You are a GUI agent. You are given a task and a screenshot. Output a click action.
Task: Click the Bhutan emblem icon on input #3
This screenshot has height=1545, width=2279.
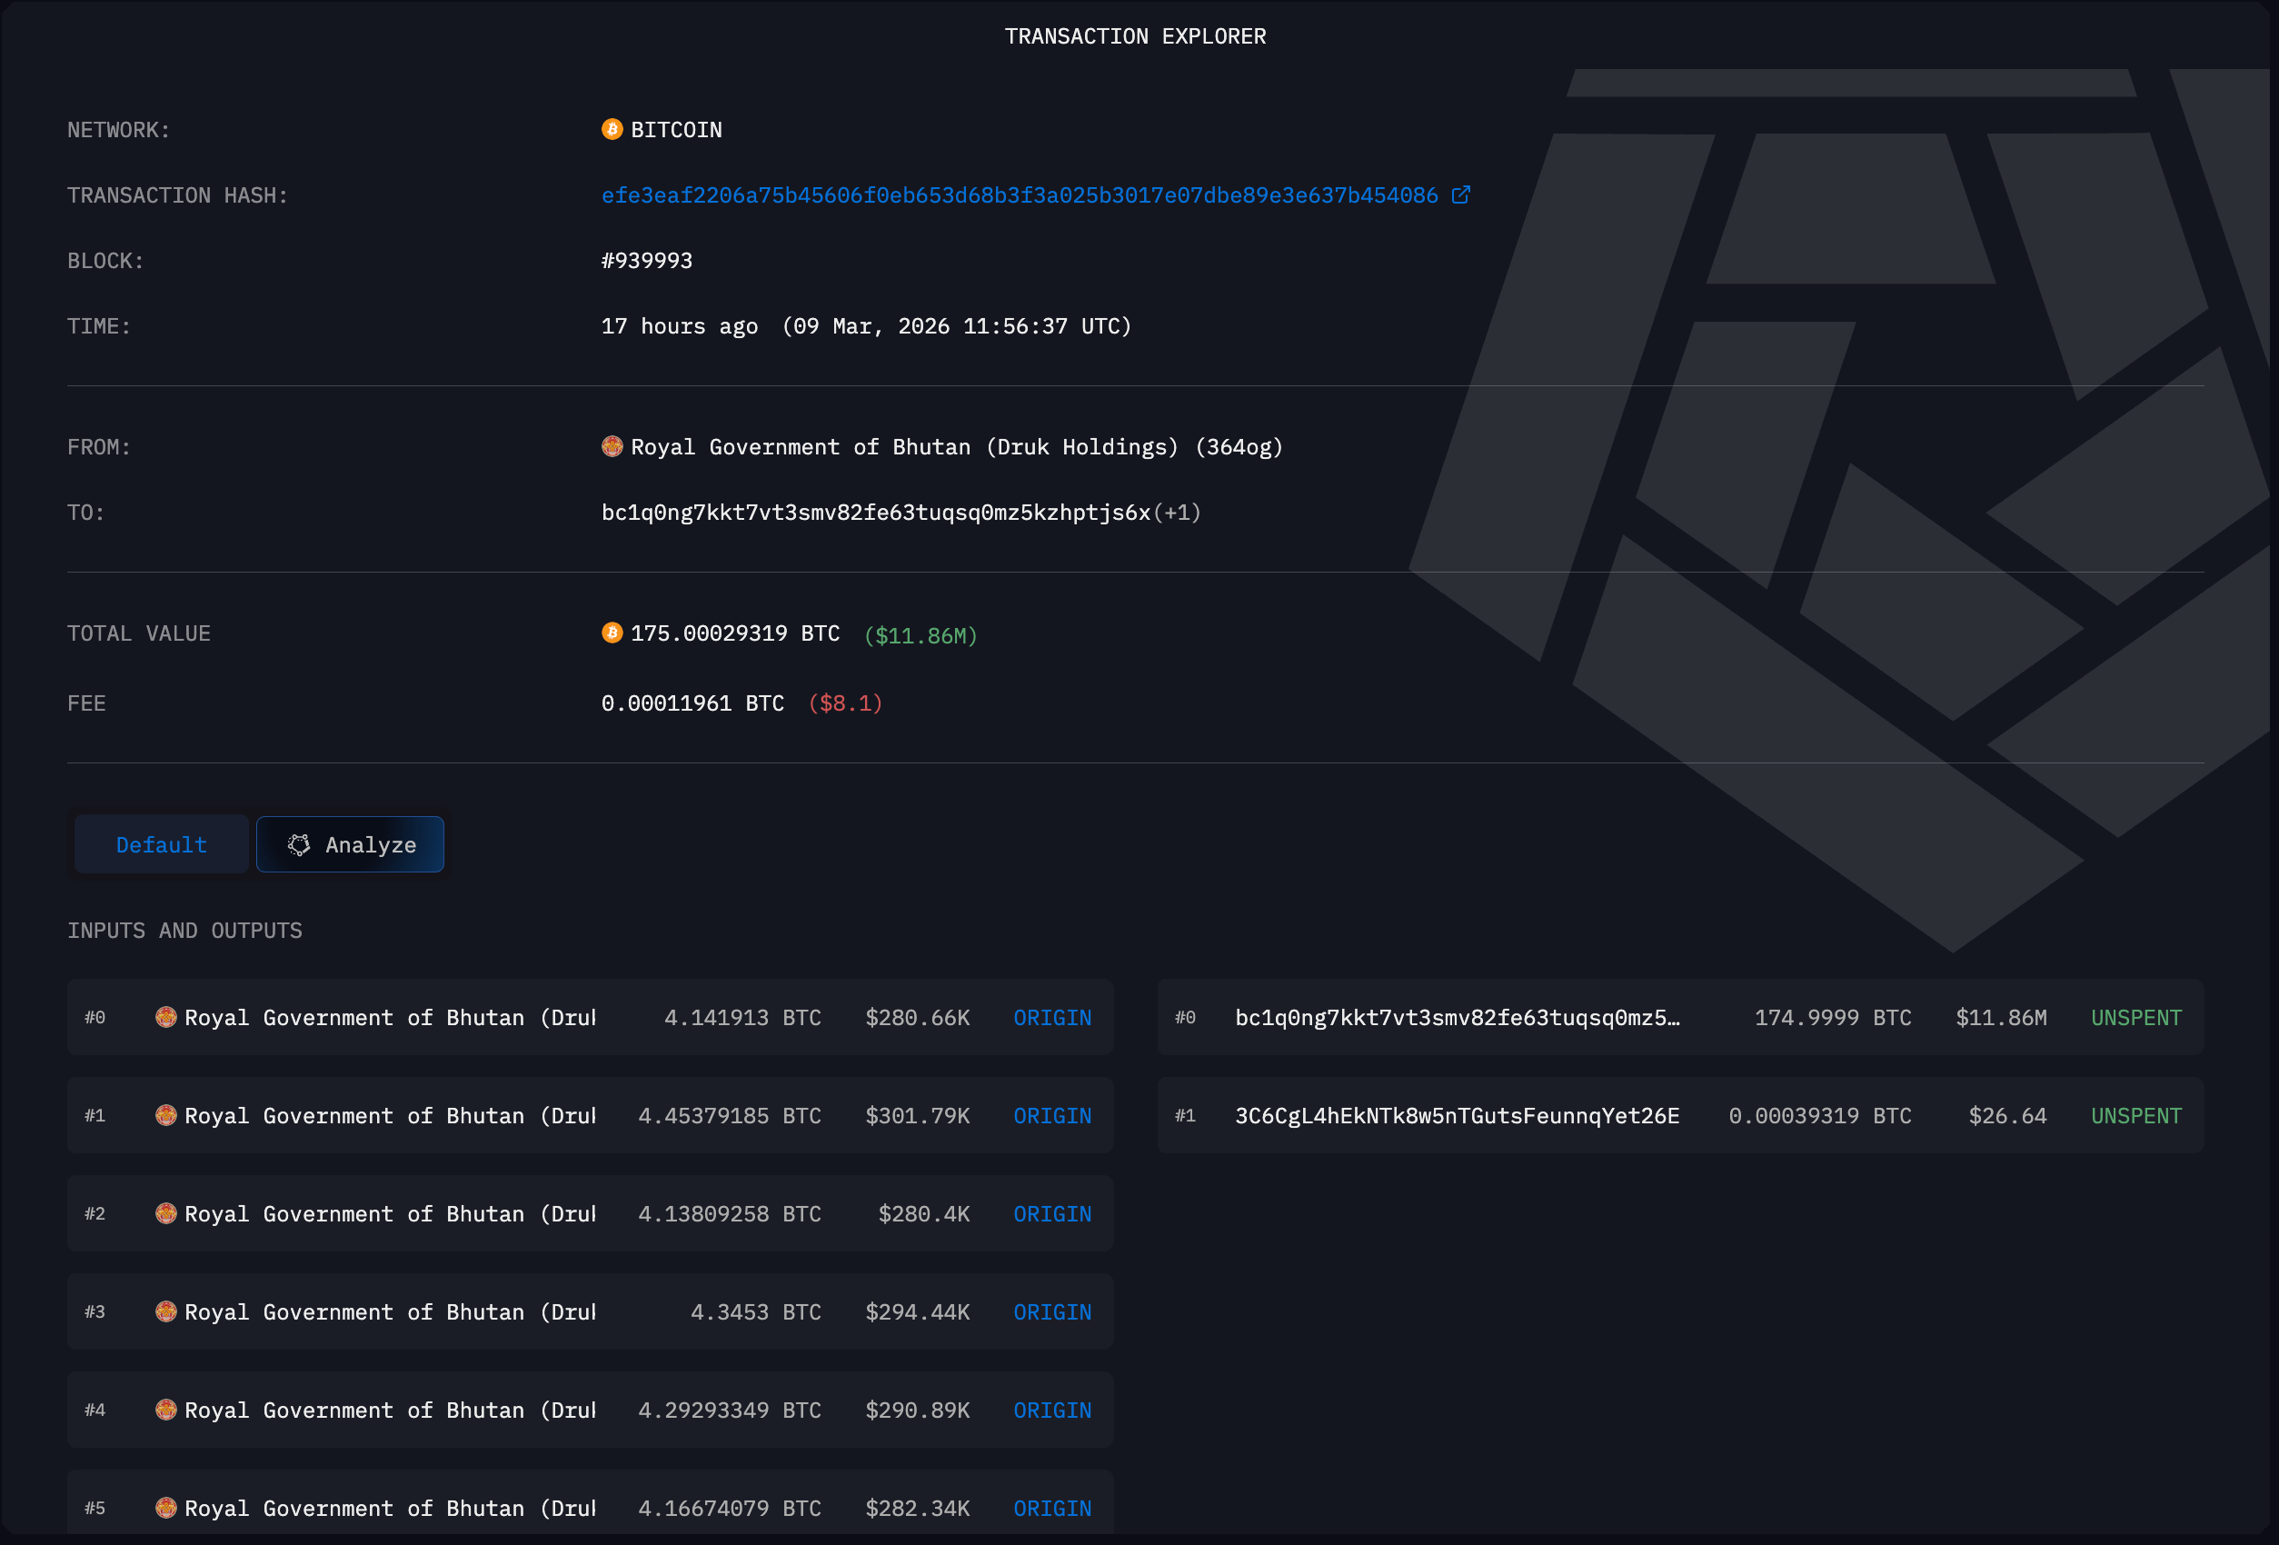[x=165, y=1311]
